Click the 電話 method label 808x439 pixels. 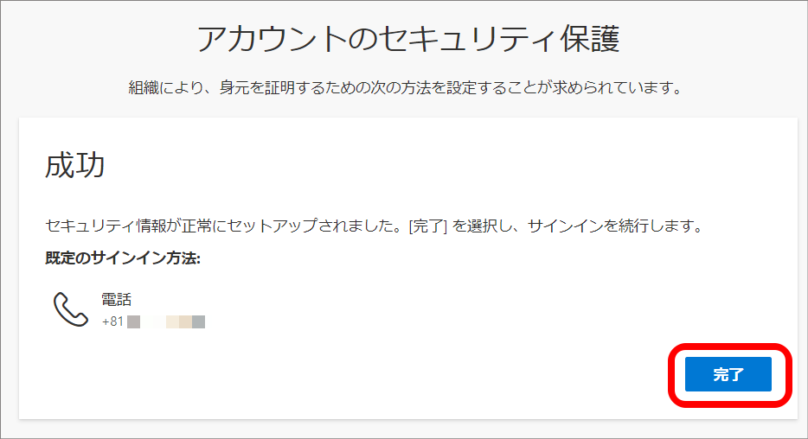click(116, 300)
